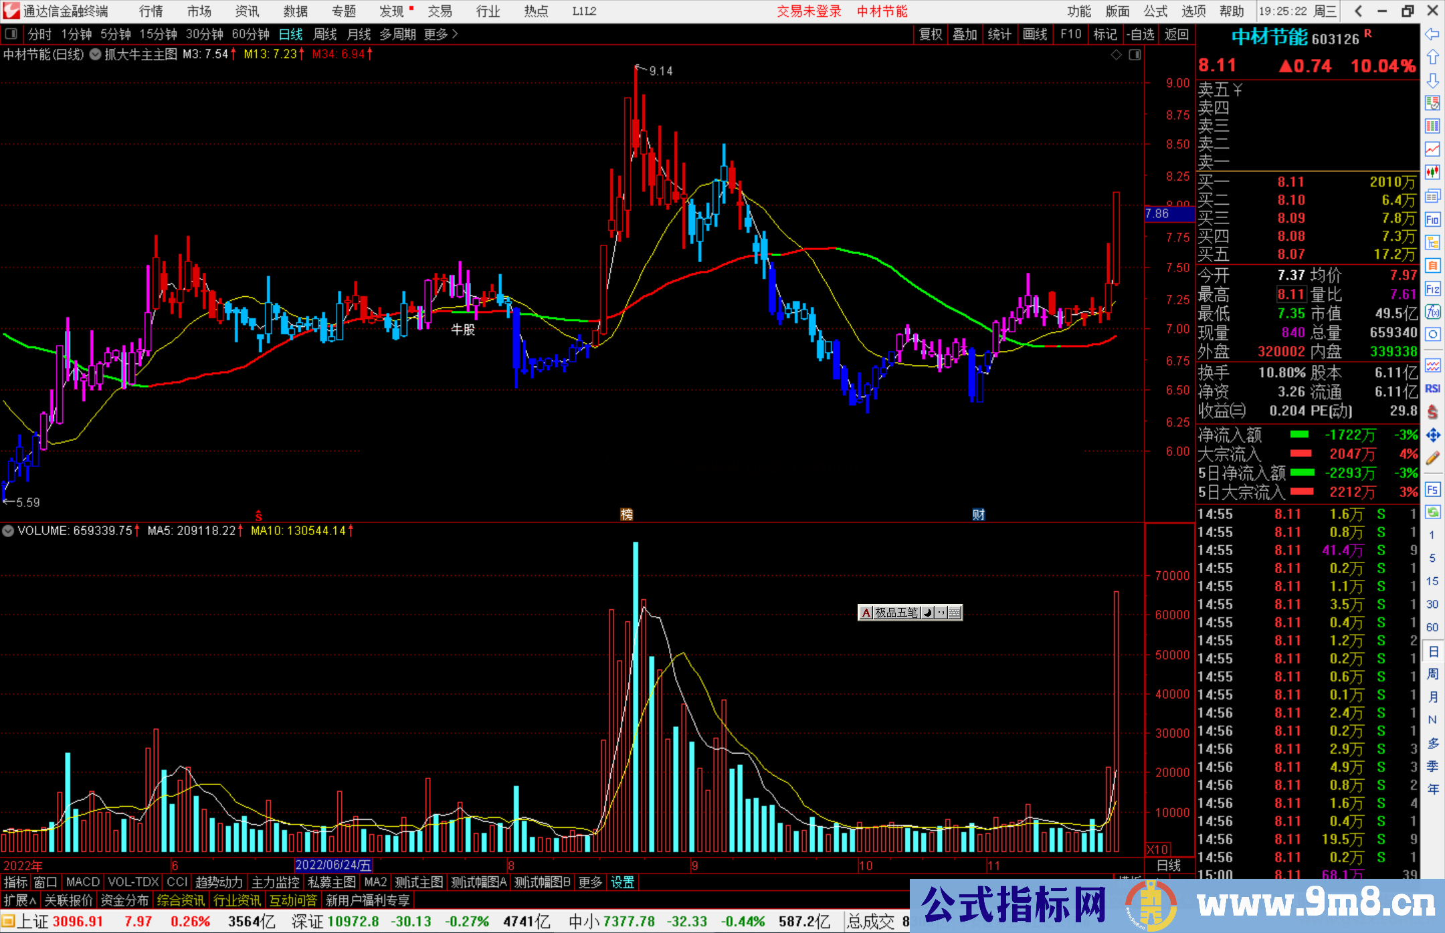Toggle the round button beside 抓大牛主主图
Image resolution: width=1445 pixels, height=933 pixels.
coord(96,55)
